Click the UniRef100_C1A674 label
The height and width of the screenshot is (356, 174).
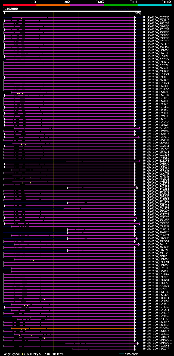156,236
